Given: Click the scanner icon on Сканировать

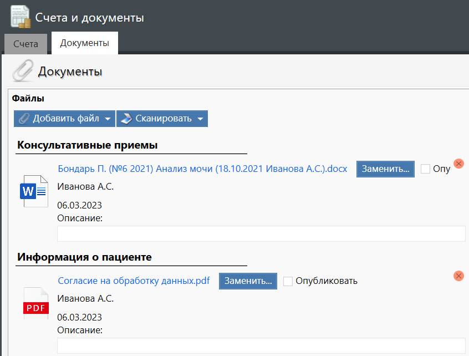Looking at the screenshot, I should tap(126, 118).
